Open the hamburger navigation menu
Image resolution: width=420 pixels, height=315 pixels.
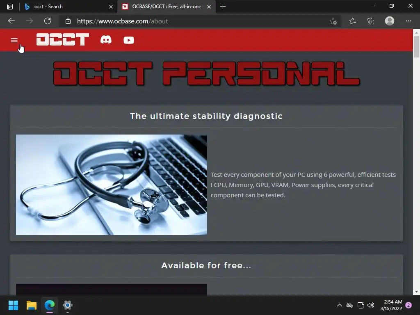(14, 40)
